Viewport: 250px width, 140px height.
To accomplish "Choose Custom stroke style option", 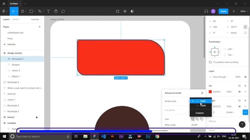I will pyautogui.click(x=201, y=113).
